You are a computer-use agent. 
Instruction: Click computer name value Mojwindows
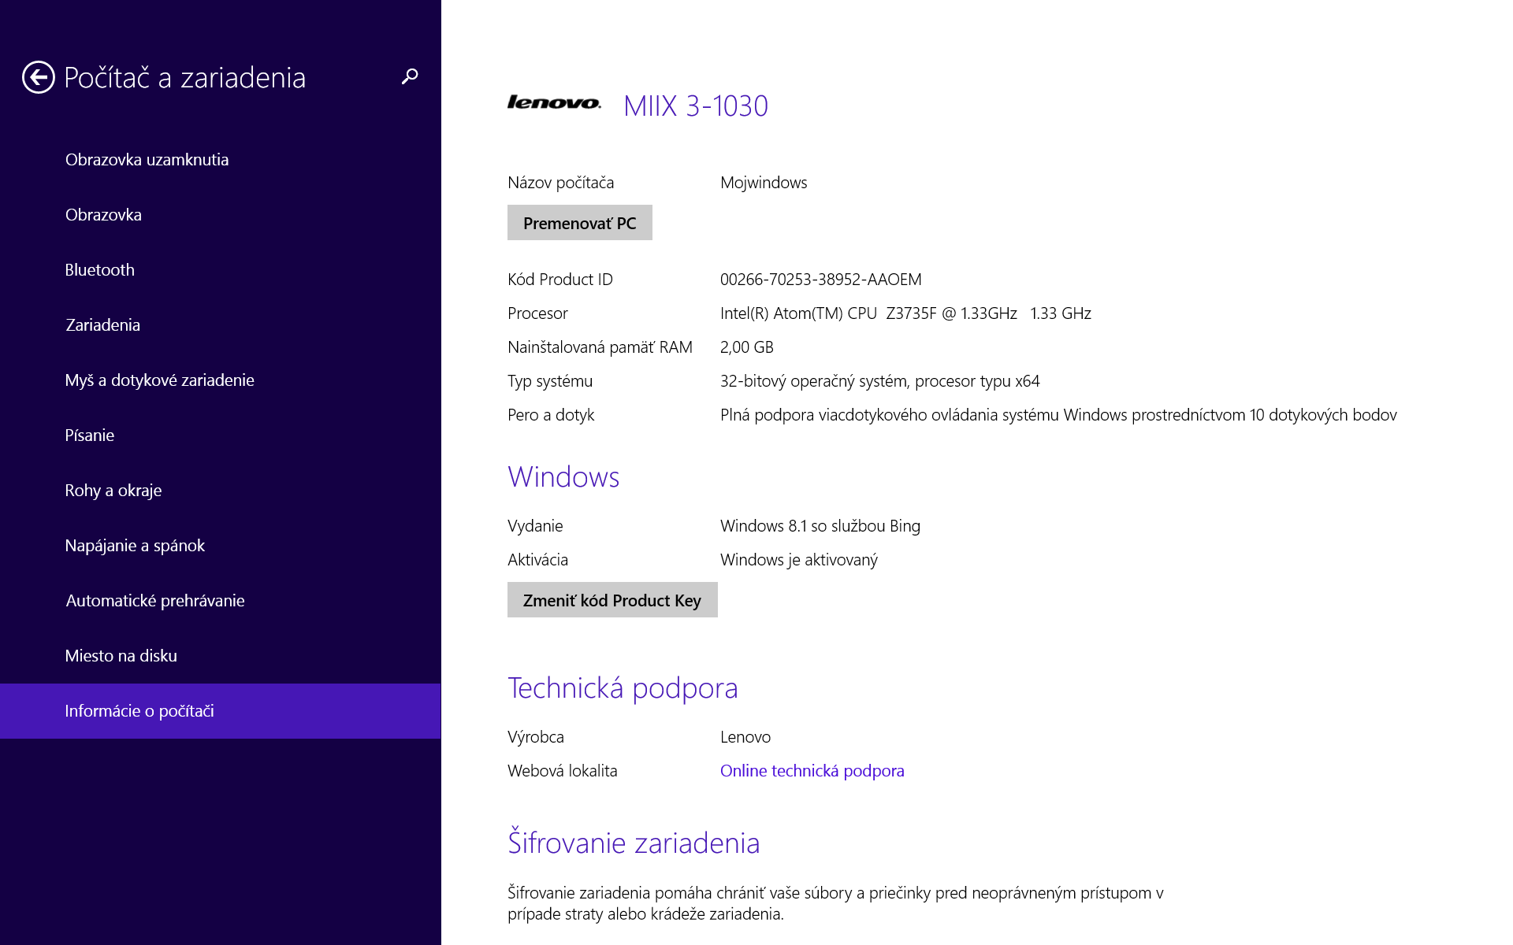764,183
